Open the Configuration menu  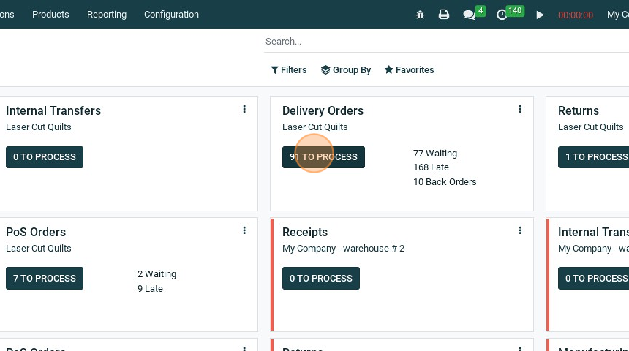[x=171, y=15]
